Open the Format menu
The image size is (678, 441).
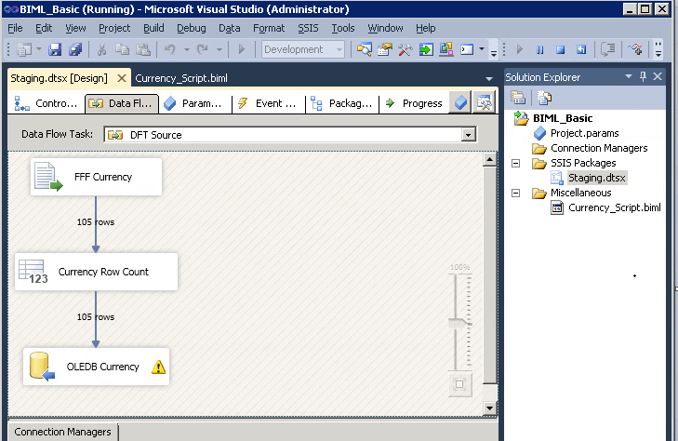pos(269,28)
